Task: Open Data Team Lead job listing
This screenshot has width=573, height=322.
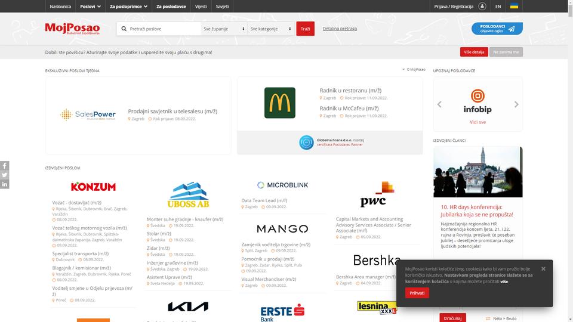Action: tap(264, 200)
